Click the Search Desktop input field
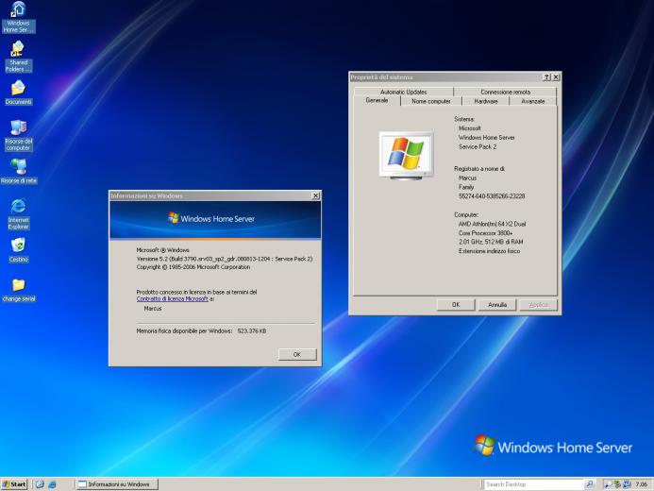 coord(533,484)
